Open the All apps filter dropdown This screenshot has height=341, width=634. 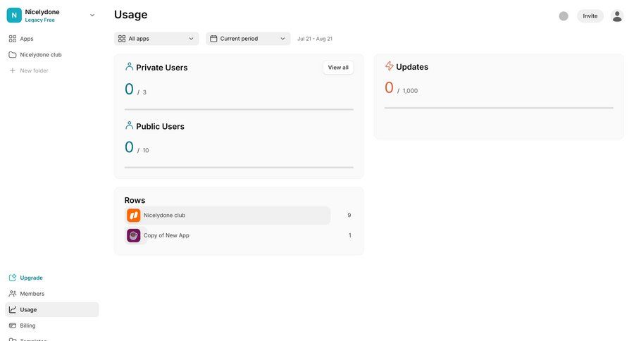pyautogui.click(x=156, y=39)
